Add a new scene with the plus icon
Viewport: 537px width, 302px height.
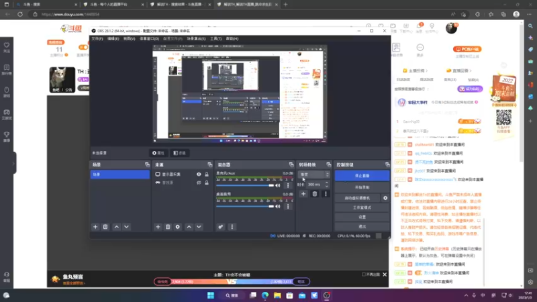[x=95, y=227]
